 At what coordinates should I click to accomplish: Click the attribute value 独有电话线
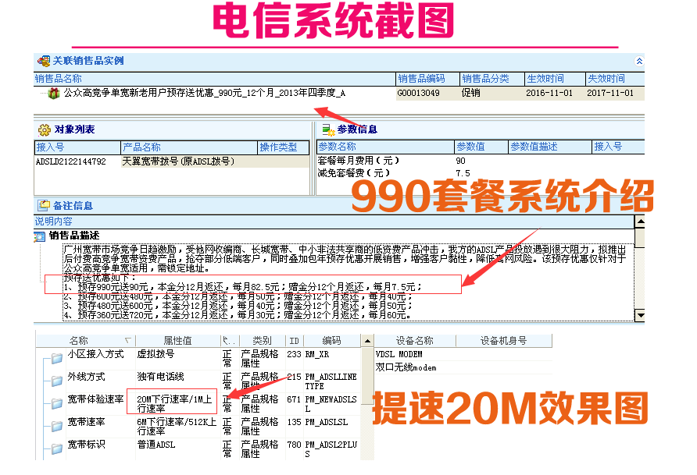point(160,377)
